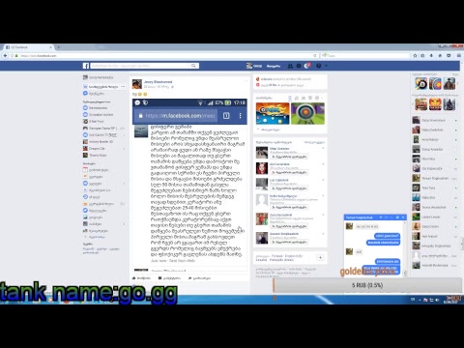Screen dimensions: 464x348
Task: Open the chat window gear options
Action: pyautogui.click(x=397, y=217)
